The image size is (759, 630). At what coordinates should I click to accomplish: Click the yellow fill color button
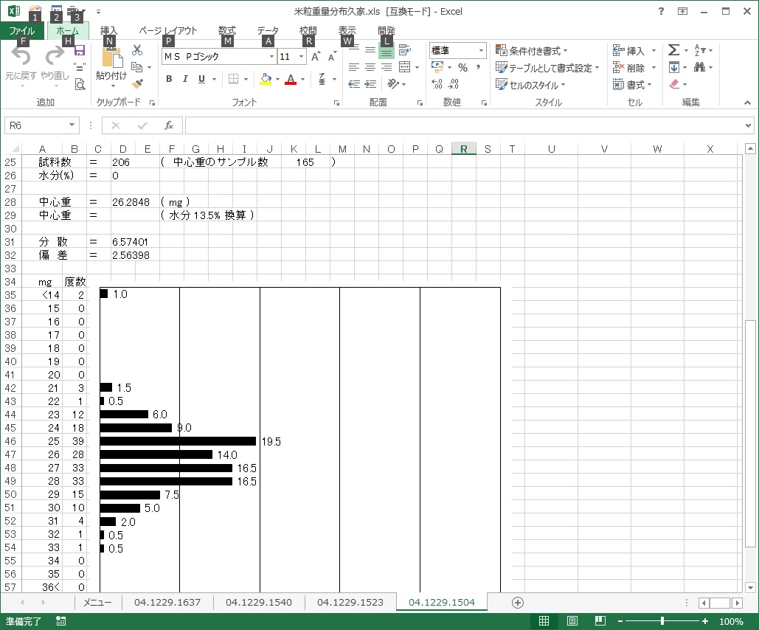click(266, 79)
